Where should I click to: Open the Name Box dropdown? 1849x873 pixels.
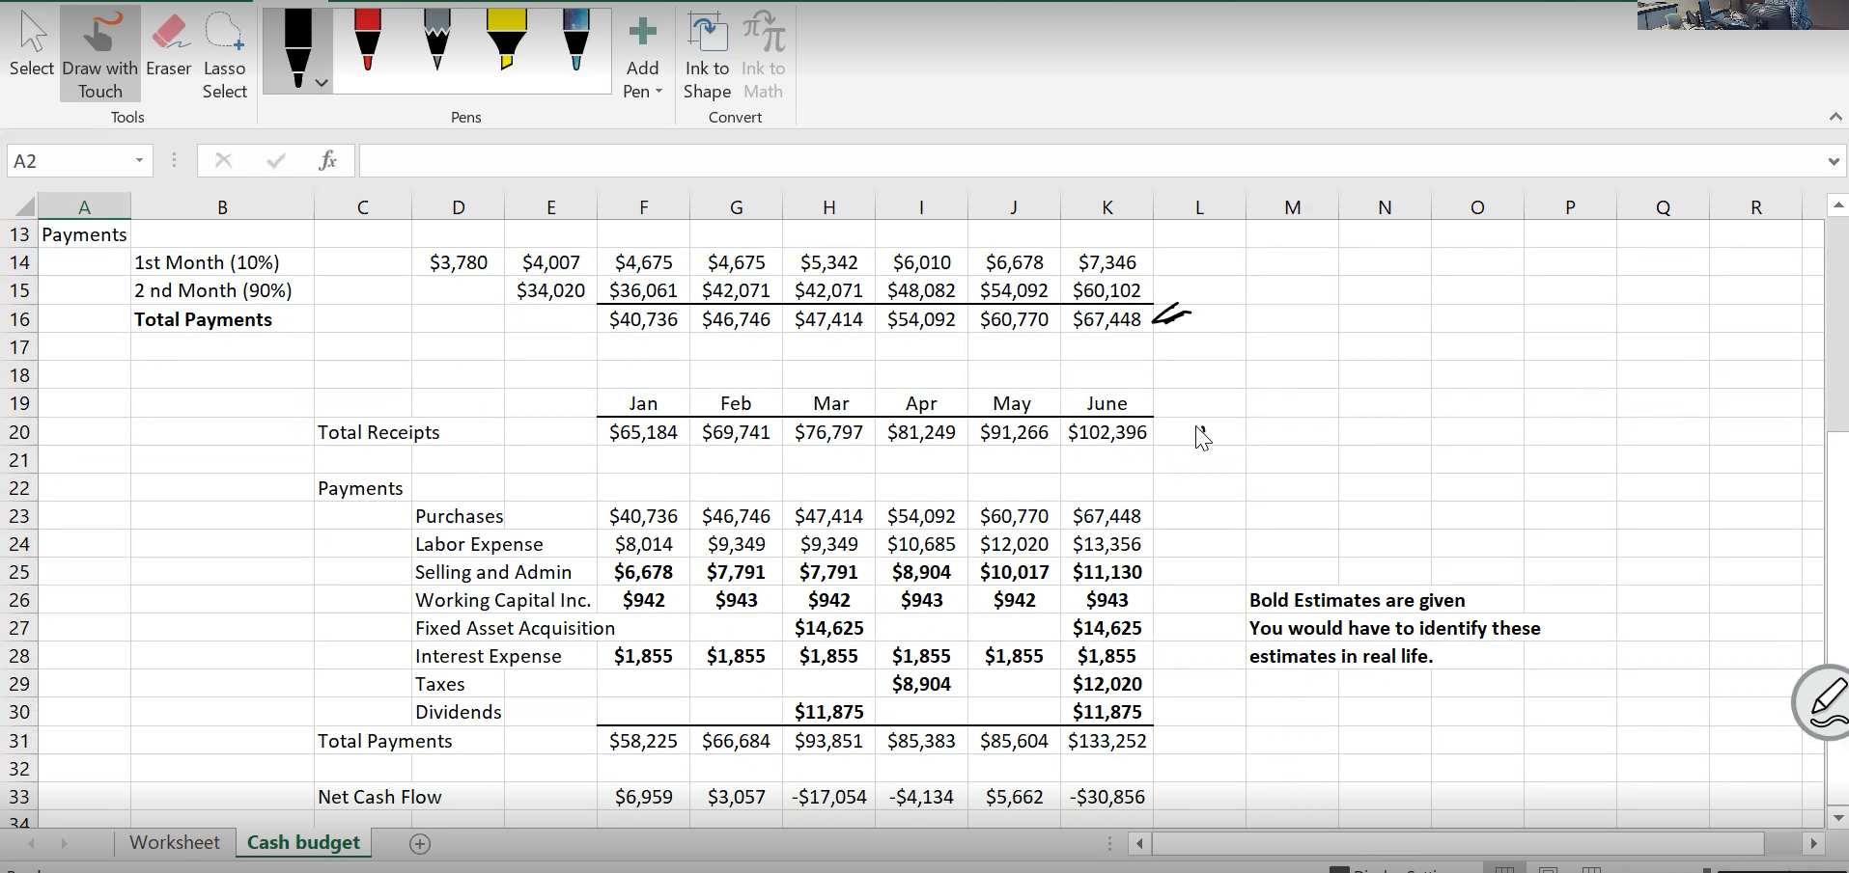click(x=139, y=160)
